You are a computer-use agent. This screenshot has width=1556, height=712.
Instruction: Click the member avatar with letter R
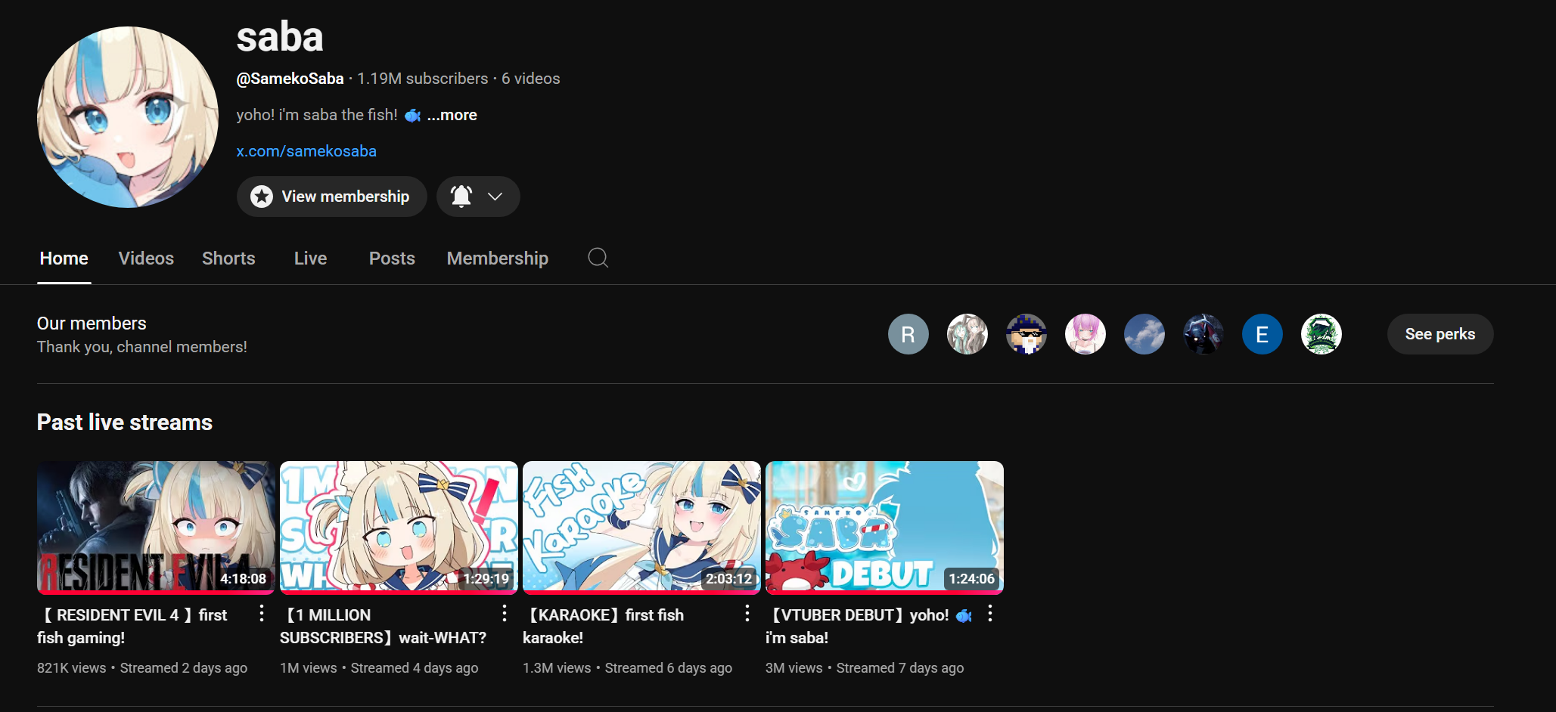908,334
